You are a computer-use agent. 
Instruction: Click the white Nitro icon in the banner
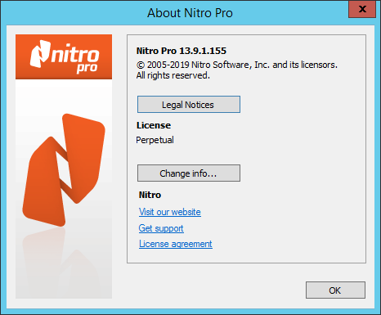click(x=40, y=54)
